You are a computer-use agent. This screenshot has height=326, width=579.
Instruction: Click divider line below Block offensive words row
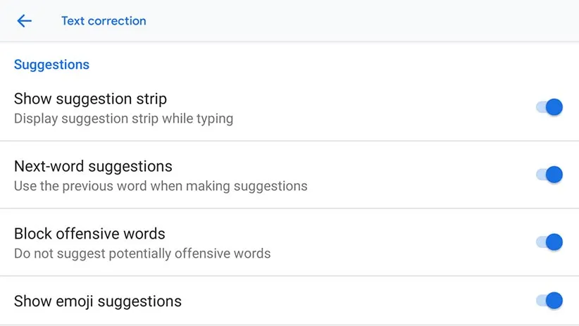pos(289,276)
